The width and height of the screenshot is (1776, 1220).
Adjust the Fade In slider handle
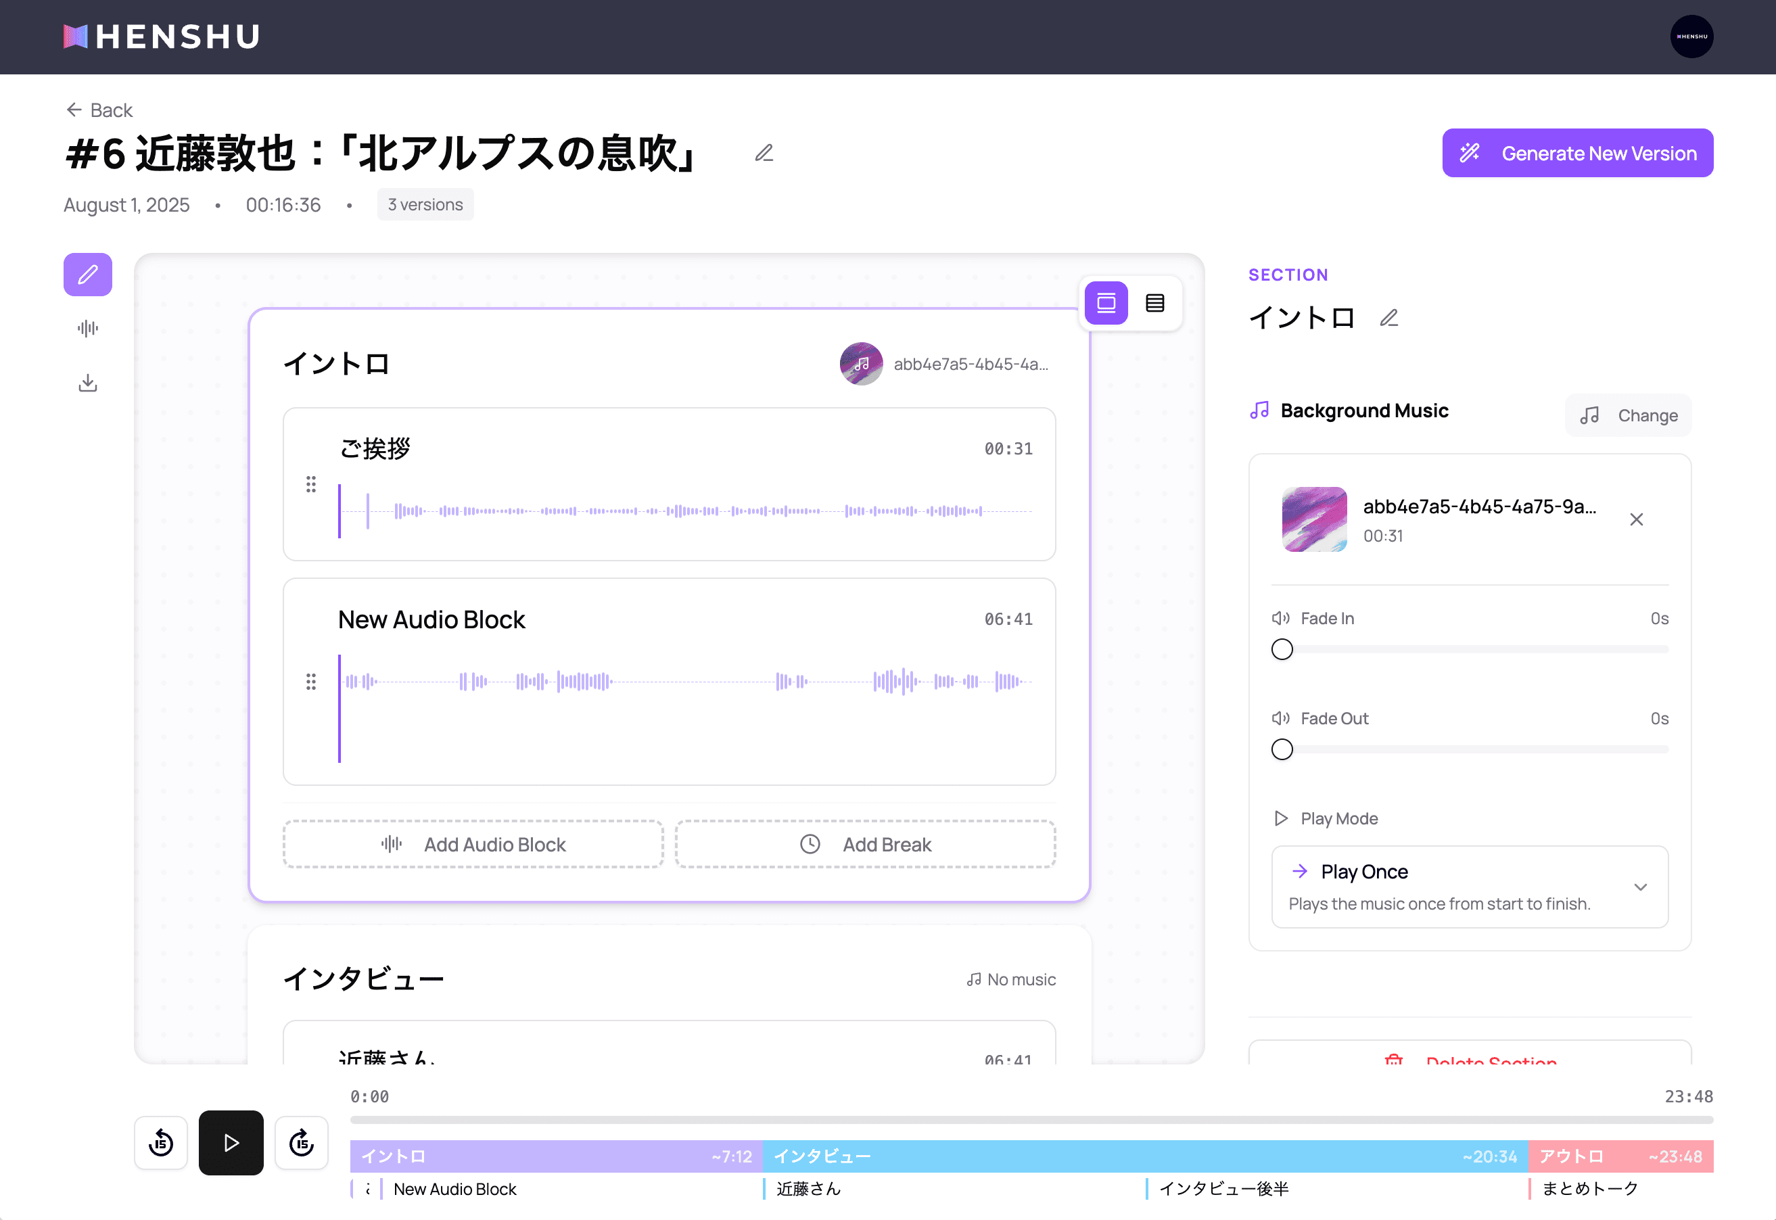coord(1282,650)
